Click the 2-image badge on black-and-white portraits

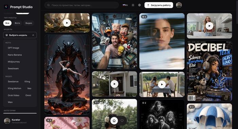coord(144,103)
